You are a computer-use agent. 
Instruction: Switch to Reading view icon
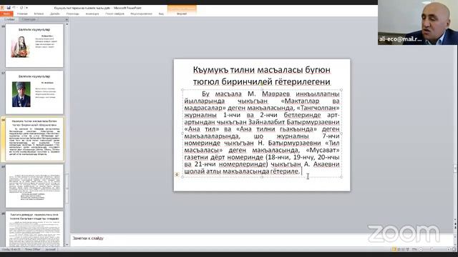(x=404, y=249)
